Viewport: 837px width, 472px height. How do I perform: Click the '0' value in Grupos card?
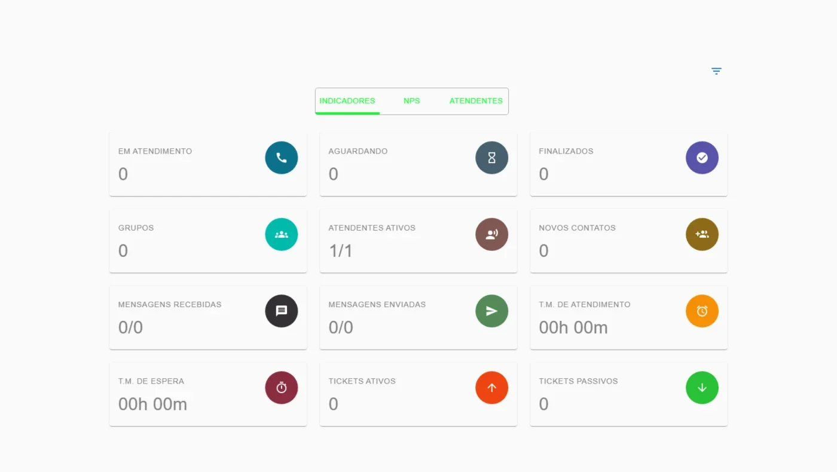pyautogui.click(x=123, y=251)
